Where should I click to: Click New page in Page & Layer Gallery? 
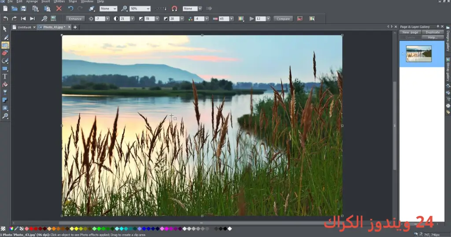tap(410, 32)
